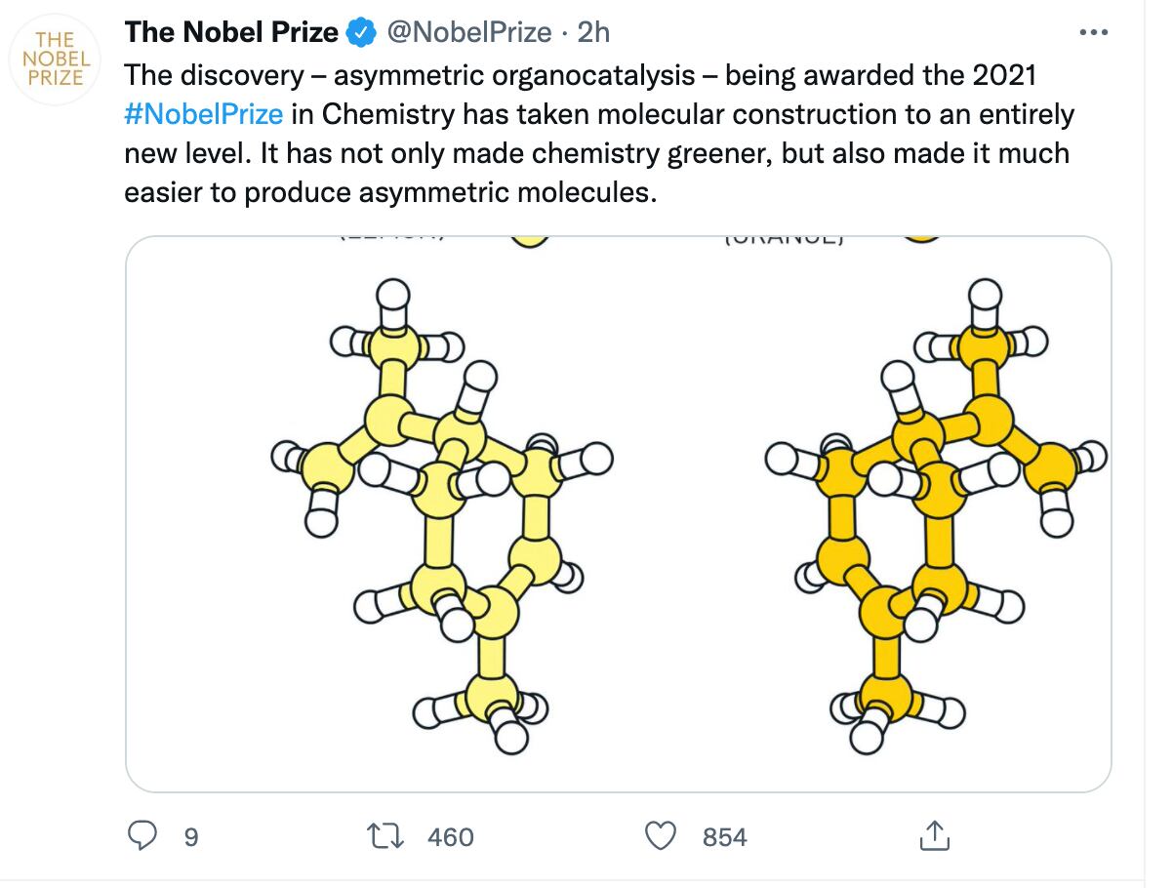The height and width of the screenshot is (888, 1173).
Task: Click the retweet count 460
Action: pos(451,837)
